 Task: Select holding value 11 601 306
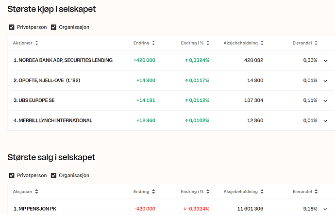[x=250, y=209]
